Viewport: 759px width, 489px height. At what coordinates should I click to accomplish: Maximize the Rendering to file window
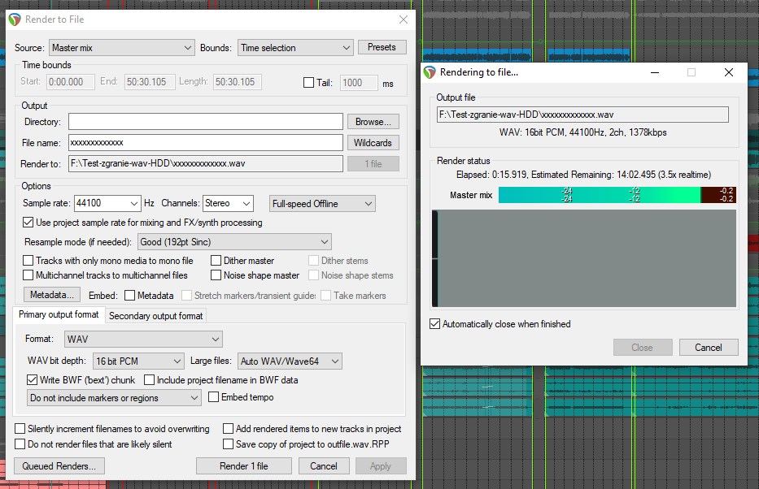tap(691, 72)
